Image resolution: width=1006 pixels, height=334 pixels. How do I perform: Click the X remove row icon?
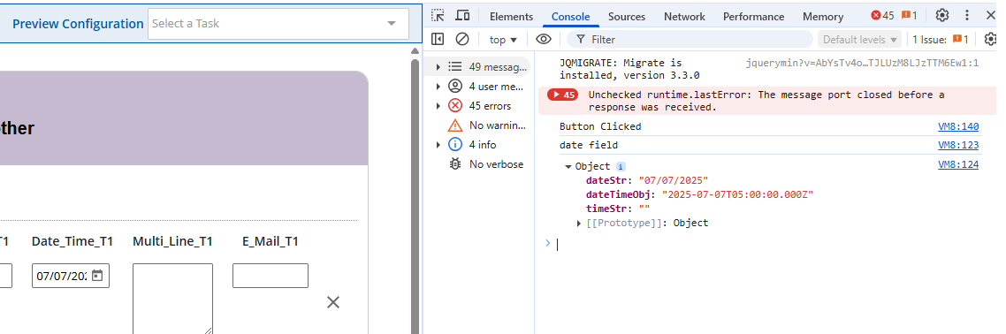(333, 302)
